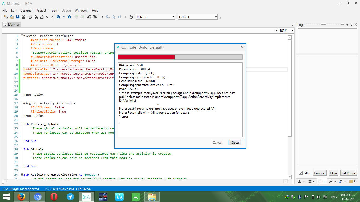The width and height of the screenshot is (360, 202).
Task: Click the Cut scissors icon
Action: pos(36,17)
